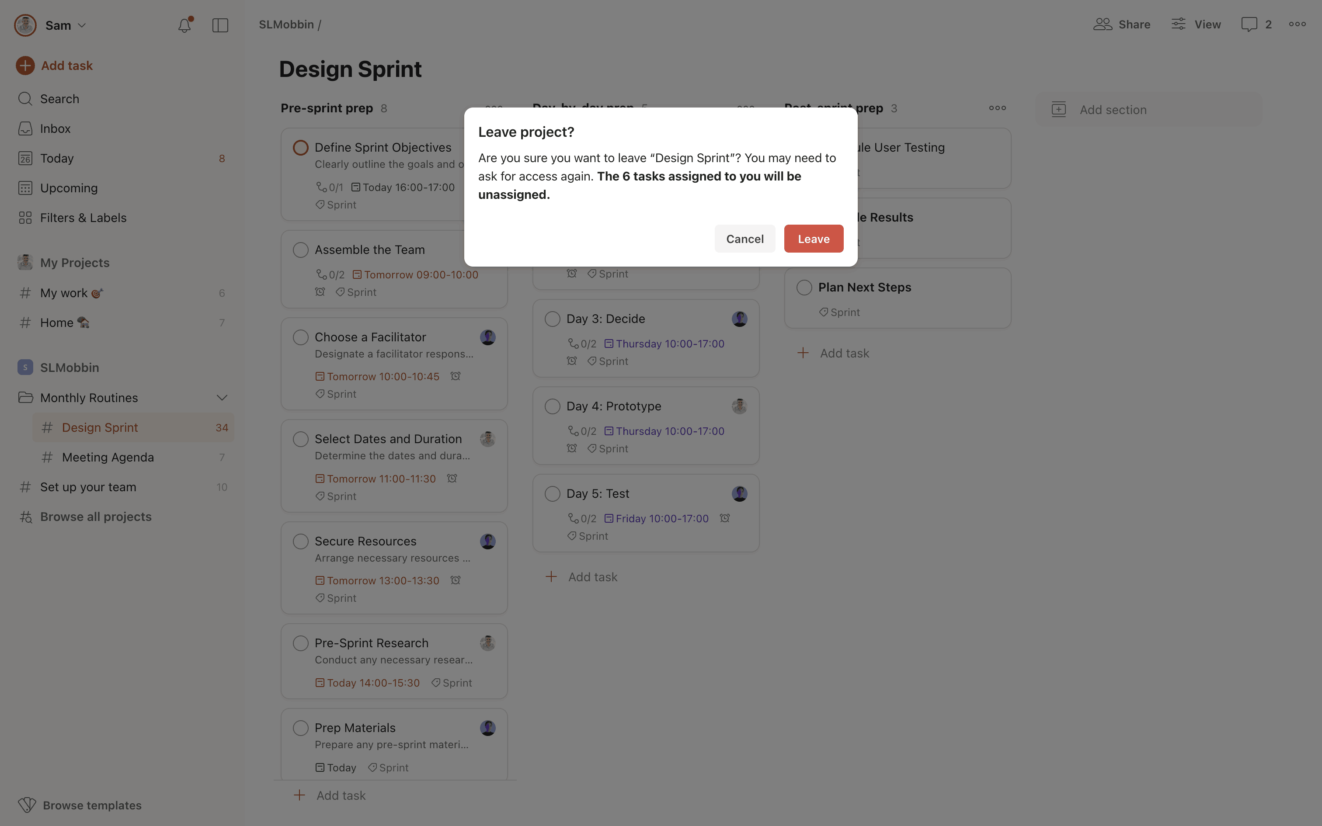Collapse the Monthly Routines folder
This screenshot has height=826, width=1322.
222,398
